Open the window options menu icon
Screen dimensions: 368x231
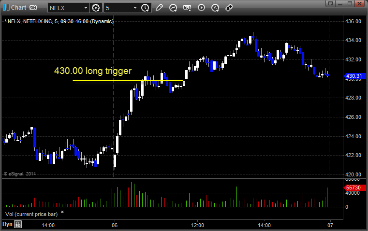331,3
